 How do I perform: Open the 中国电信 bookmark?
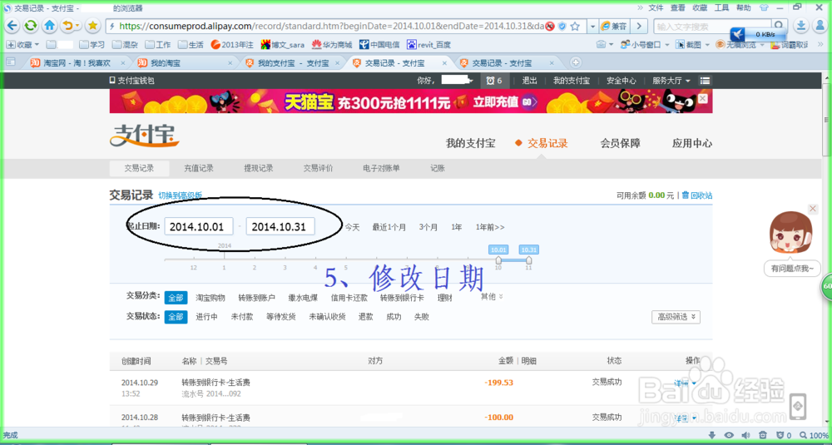click(x=379, y=45)
